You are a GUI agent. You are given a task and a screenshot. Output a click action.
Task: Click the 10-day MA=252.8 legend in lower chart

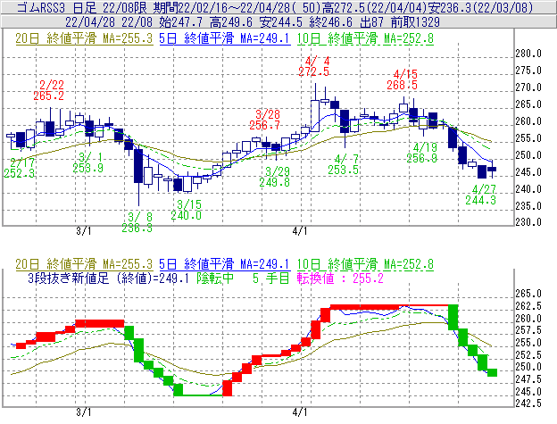(365, 264)
